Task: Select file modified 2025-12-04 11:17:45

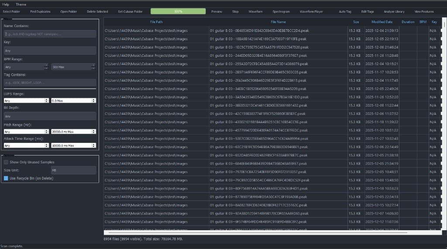Action: (272, 80)
